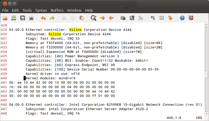Viewport: 209px width, 121px height.
Task: Print the buffer using printer icon
Action: click(31, 18)
